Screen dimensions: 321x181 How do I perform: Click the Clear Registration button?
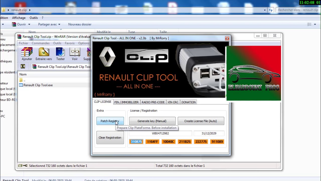coord(110,138)
